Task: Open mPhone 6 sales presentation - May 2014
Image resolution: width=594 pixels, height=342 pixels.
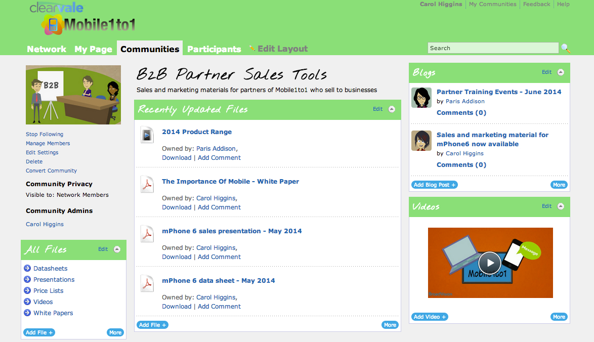Action: 232,231
